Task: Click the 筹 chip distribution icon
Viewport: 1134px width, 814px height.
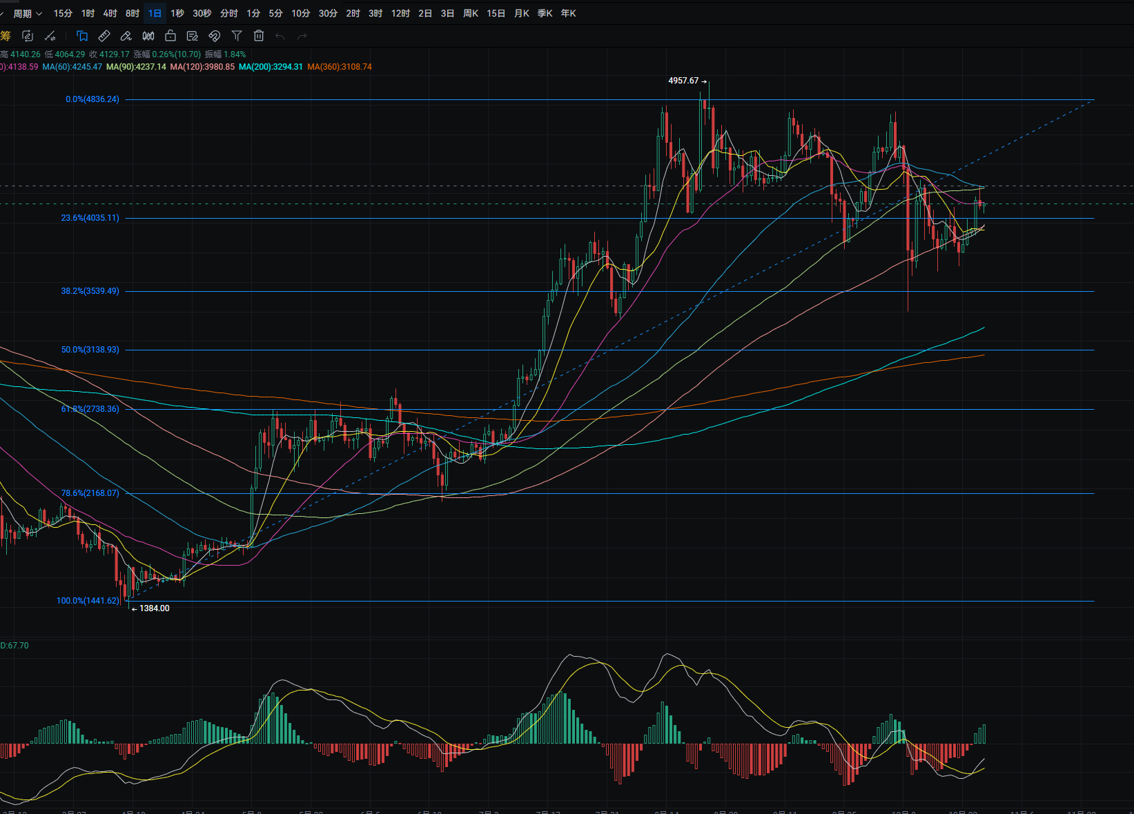Action: pos(6,36)
